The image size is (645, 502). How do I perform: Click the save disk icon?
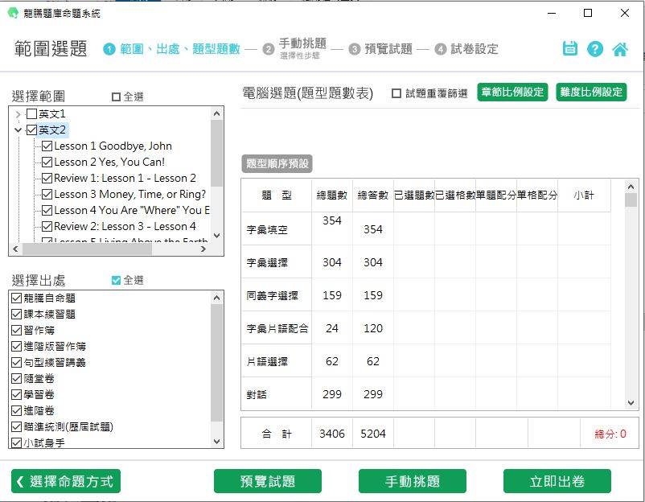[x=569, y=48]
